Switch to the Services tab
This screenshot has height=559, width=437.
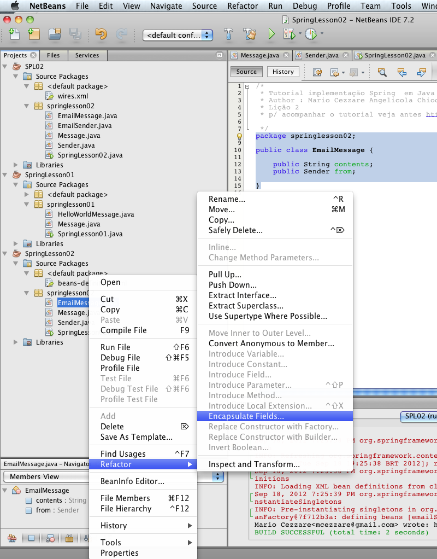87,55
